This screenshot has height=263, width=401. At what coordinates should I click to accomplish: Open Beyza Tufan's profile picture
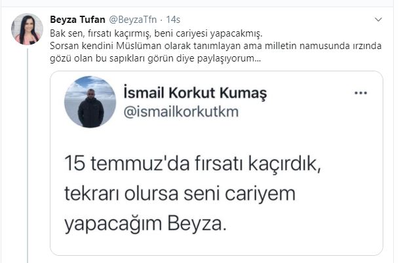(x=27, y=29)
